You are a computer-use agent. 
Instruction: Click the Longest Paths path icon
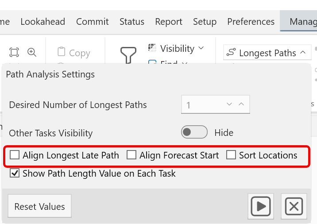point(231,53)
